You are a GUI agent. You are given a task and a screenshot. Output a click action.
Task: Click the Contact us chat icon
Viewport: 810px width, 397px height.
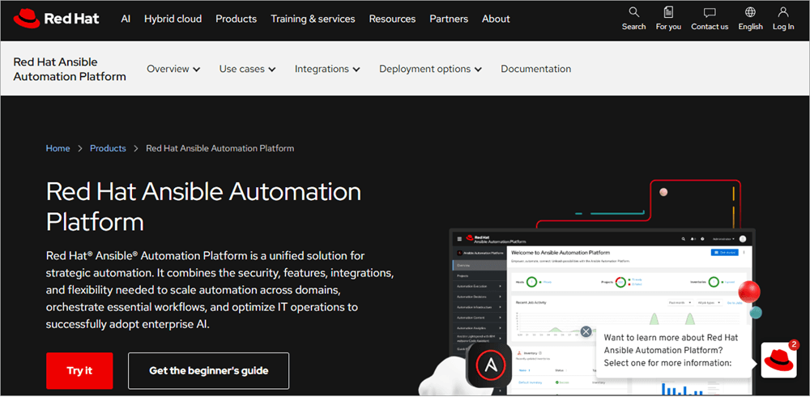pos(710,12)
